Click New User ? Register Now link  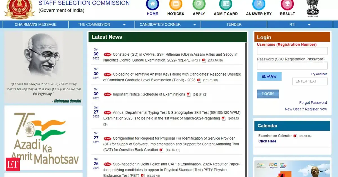306,109
